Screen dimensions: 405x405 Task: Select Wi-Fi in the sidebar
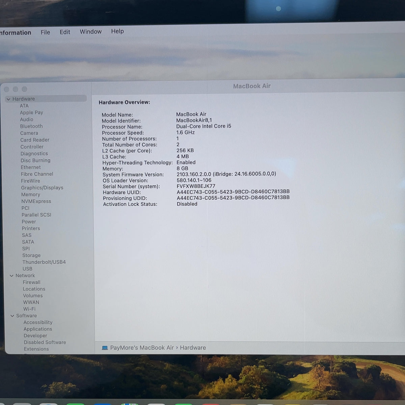[29, 309]
